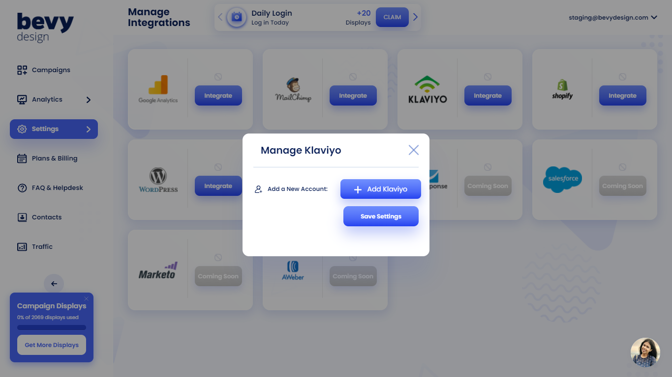Viewport: 672px width, 377px height.
Task: Close the Manage Klaviyo dialog
Action: tap(413, 150)
